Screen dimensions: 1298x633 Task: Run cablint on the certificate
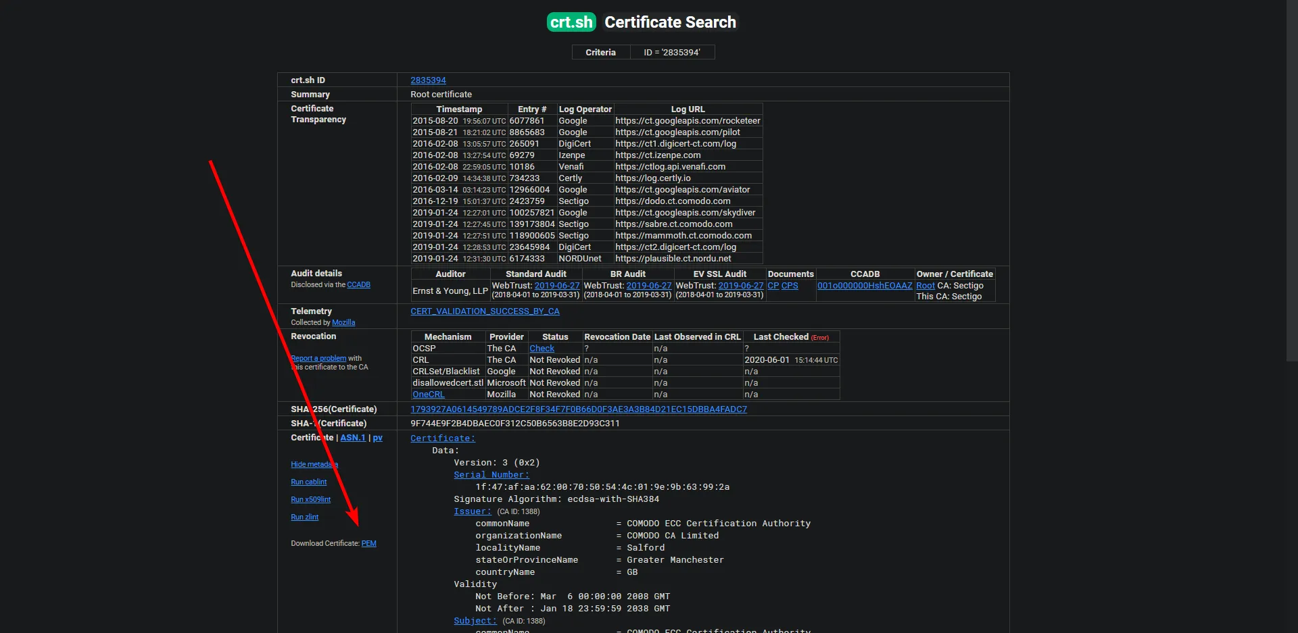pos(308,482)
